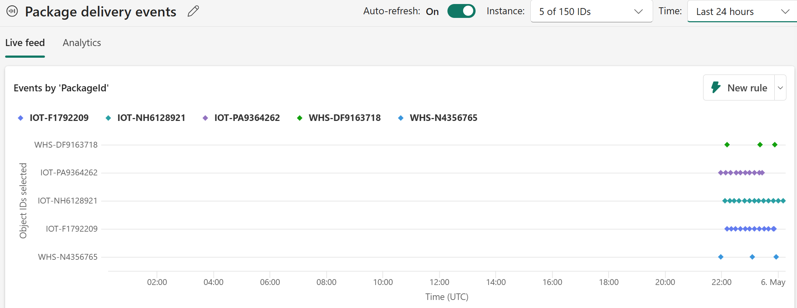Click the Events by 'PackageId' heading

coord(61,88)
